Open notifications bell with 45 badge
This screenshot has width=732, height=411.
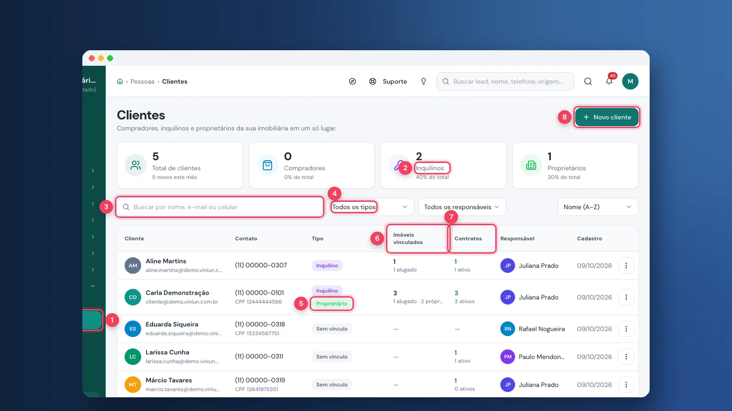609,81
